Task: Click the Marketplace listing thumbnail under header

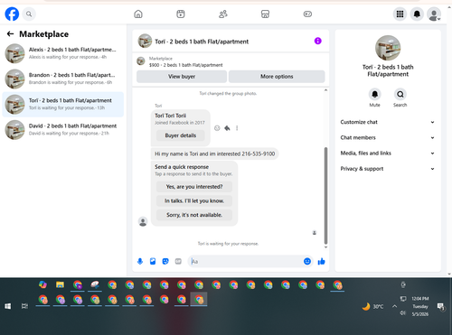Action: (x=141, y=61)
